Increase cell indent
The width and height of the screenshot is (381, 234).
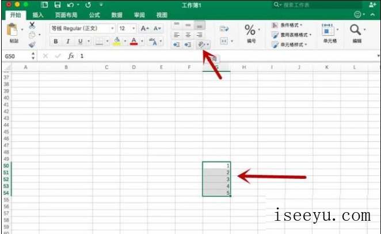pos(188,44)
